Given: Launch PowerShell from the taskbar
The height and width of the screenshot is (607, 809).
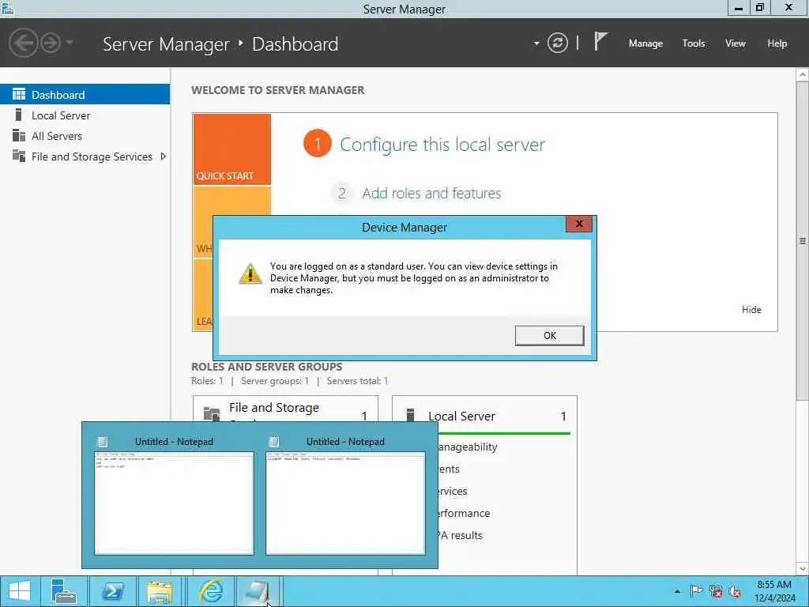Looking at the screenshot, I should pos(112,591).
